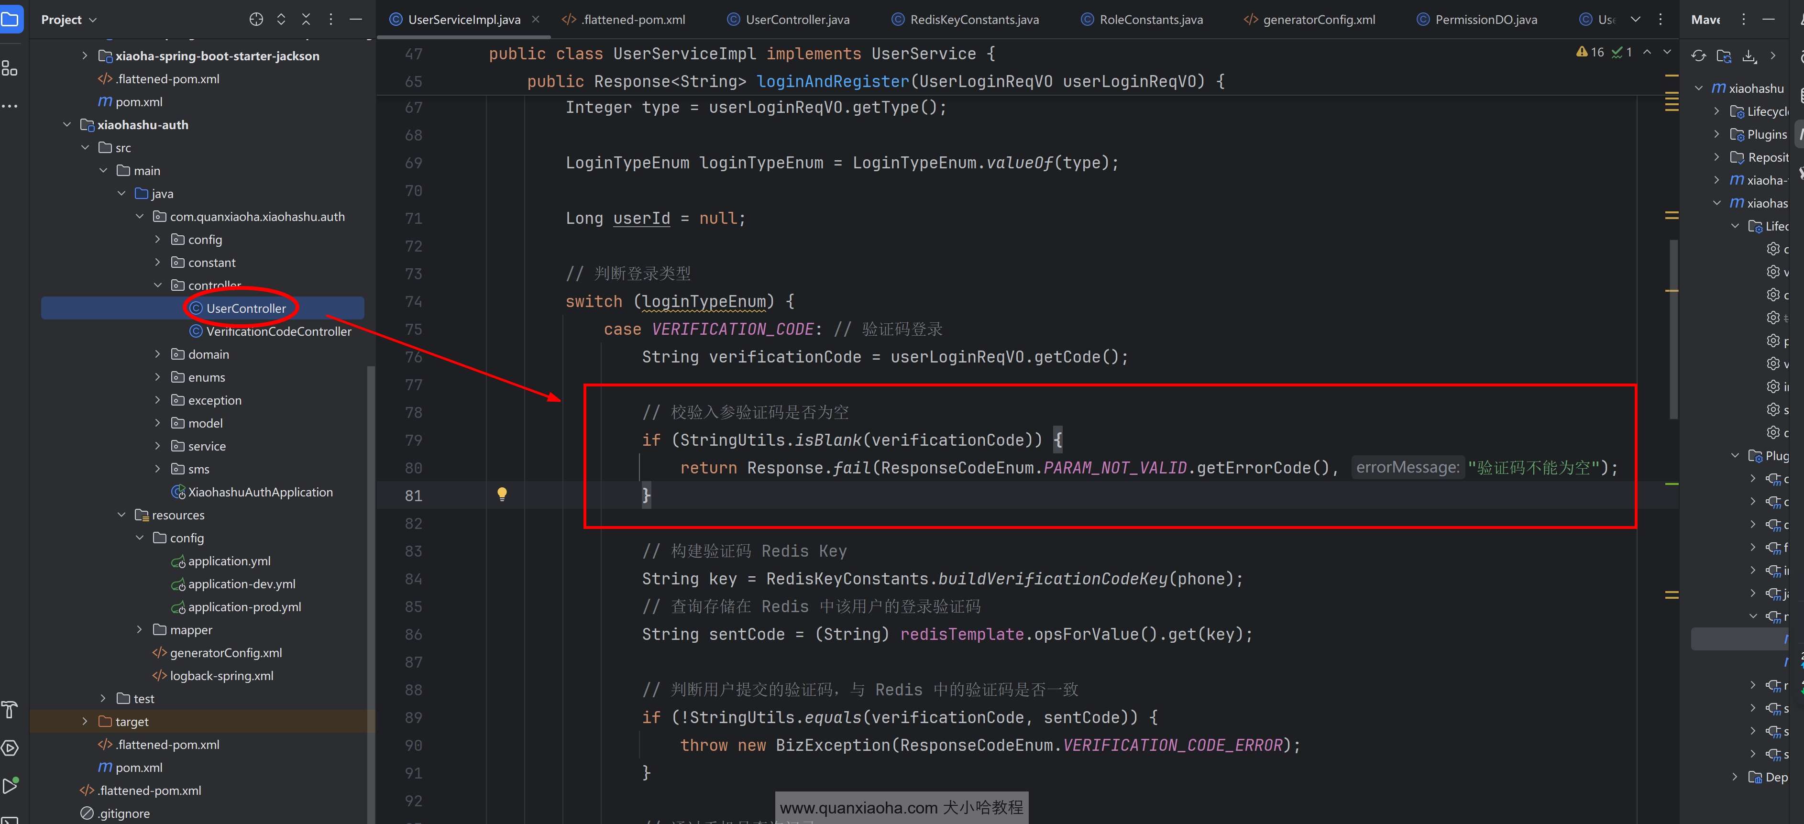The image size is (1804, 824).
Task: Click the Select Opened File crosshair icon
Action: click(256, 20)
